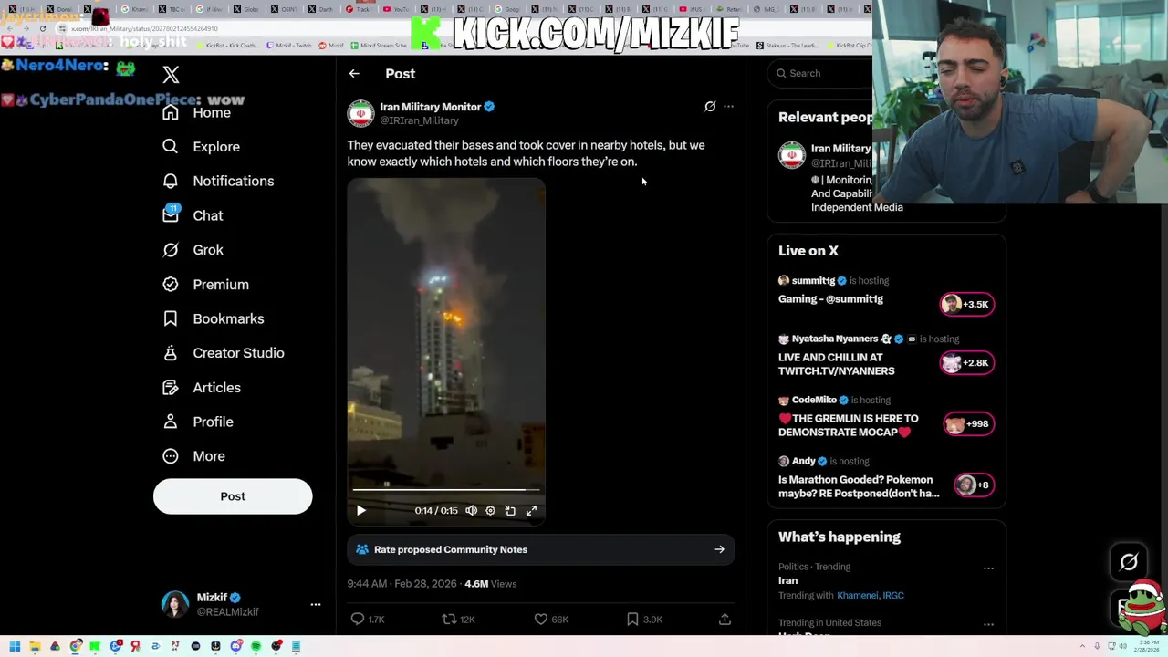Click the X logo in the sidebar
Screen dimensions: 1168x657
pyautogui.click(x=171, y=75)
